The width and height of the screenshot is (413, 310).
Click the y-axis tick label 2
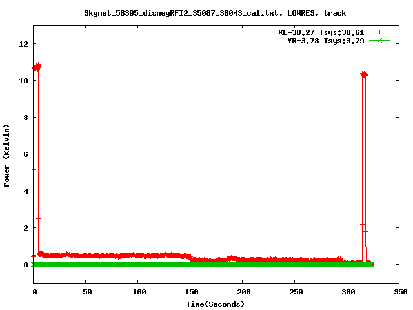click(x=26, y=228)
